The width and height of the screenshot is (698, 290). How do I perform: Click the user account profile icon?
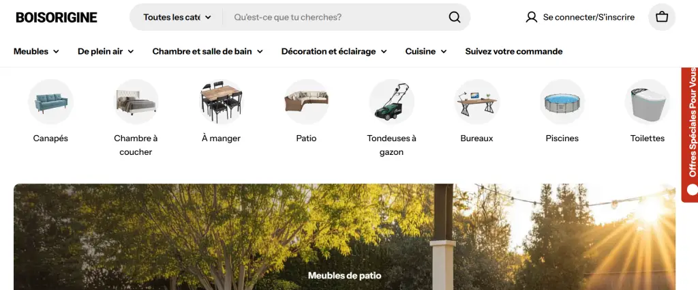click(532, 17)
